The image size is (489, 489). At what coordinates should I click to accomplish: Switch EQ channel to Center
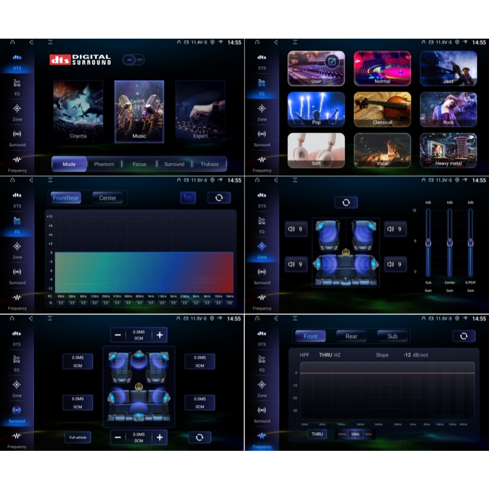click(107, 198)
